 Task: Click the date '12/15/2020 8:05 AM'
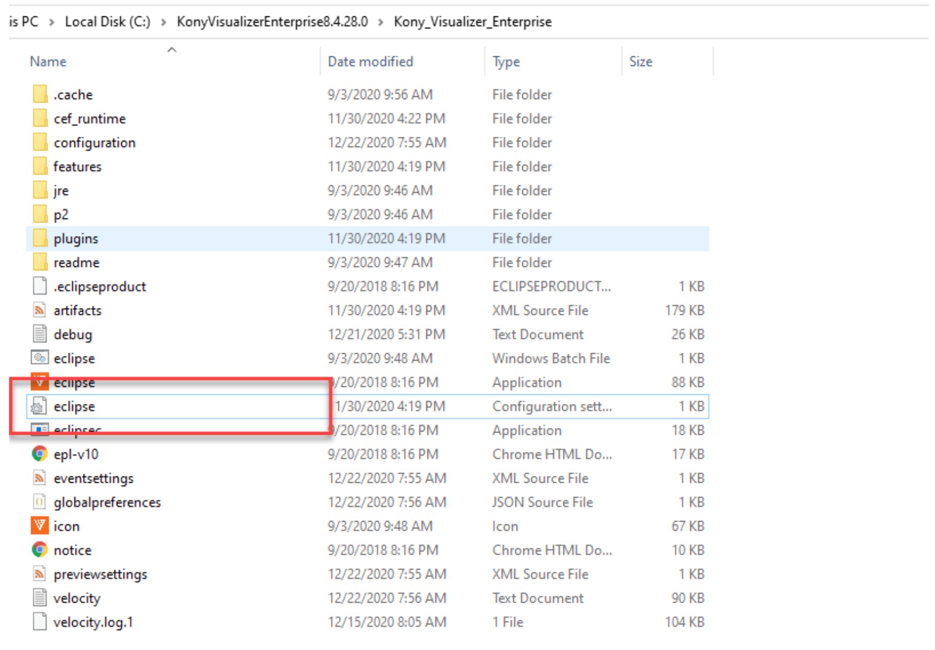click(387, 622)
